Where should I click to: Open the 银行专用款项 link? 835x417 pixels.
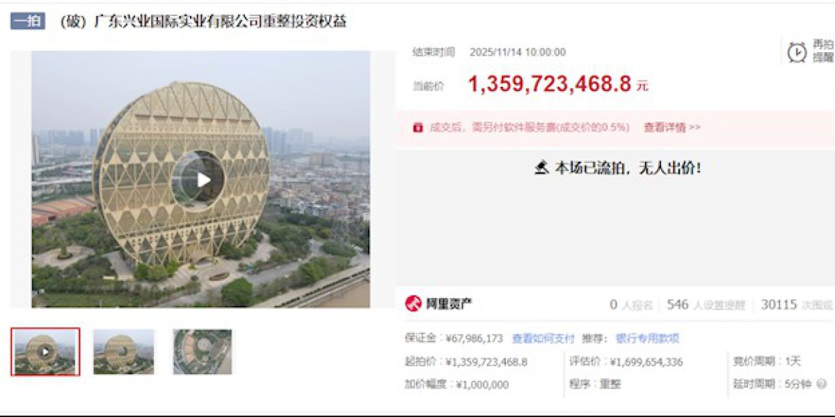(647, 338)
